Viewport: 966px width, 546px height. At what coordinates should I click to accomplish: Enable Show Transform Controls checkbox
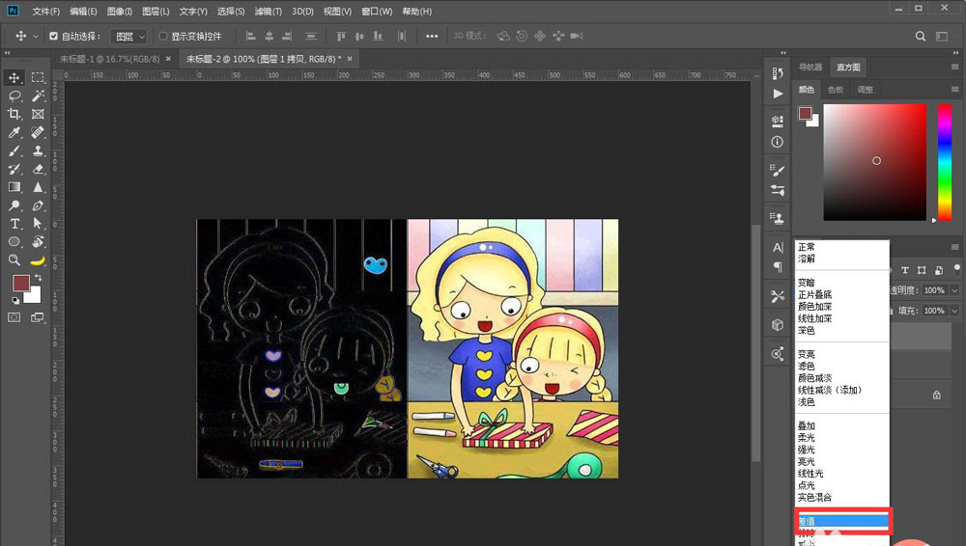163,37
